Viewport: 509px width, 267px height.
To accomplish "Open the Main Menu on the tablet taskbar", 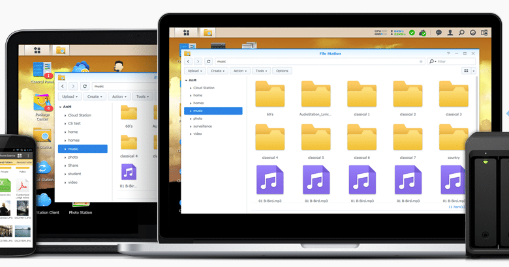I will coord(37,50).
